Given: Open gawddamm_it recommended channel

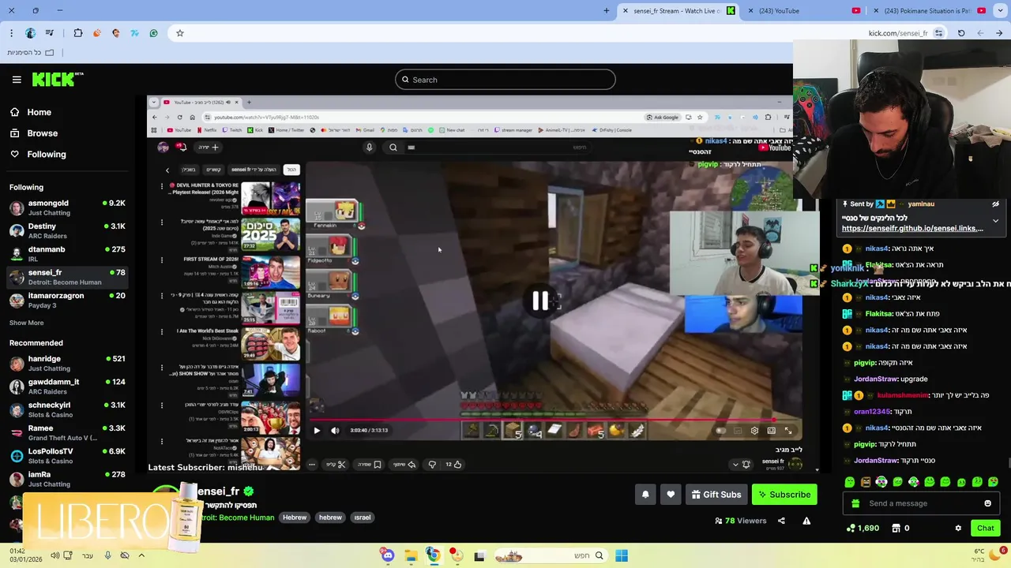Looking at the screenshot, I should point(67,387).
